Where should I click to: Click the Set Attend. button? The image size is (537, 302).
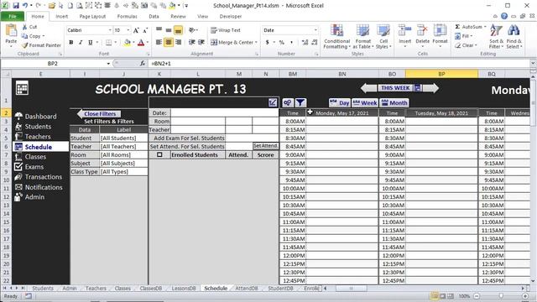pyautogui.click(x=265, y=146)
